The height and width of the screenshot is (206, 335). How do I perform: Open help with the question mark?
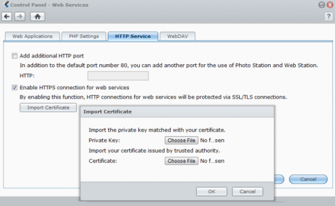pos(329,16)
